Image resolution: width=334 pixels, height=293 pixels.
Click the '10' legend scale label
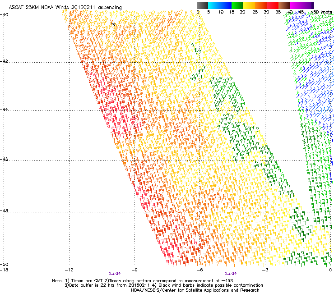[x=221, y=12]
